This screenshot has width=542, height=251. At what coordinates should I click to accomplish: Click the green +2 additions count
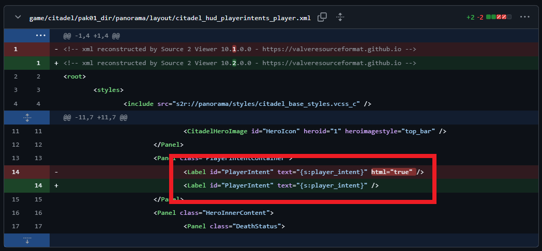(470, 17)
